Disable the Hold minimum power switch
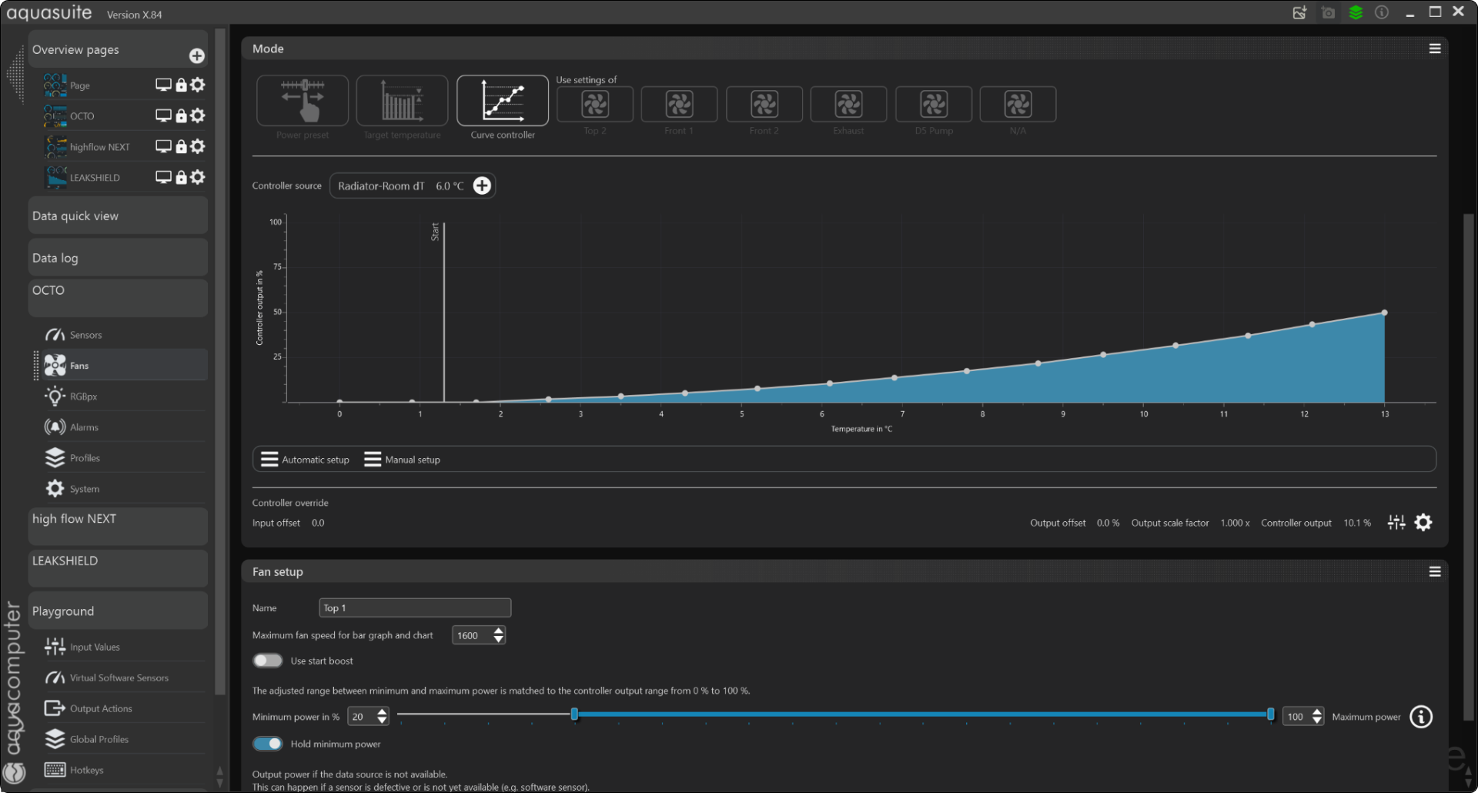The width and height of the screenshot is (1478, 793). click(x=268, y=744)
